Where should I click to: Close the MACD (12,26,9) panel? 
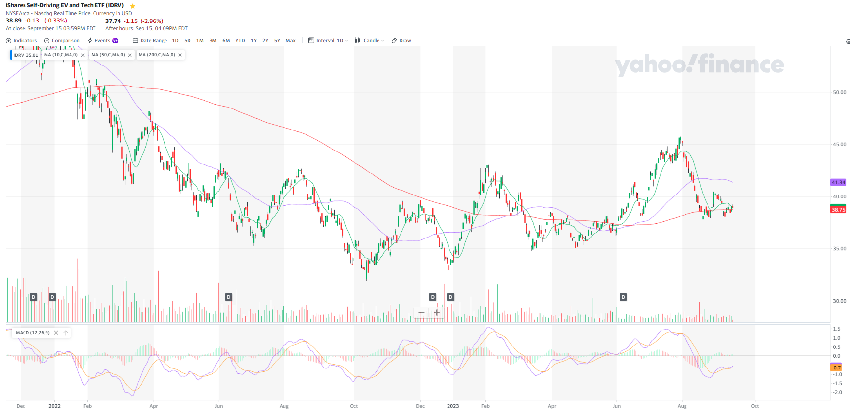pos(56,333)
